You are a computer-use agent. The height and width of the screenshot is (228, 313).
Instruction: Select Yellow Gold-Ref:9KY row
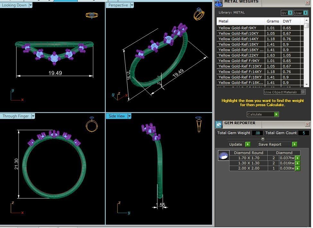pos(260,28)
